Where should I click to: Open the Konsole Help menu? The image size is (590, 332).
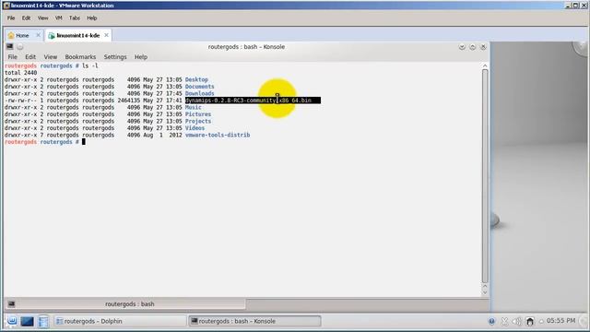[141, 57]
